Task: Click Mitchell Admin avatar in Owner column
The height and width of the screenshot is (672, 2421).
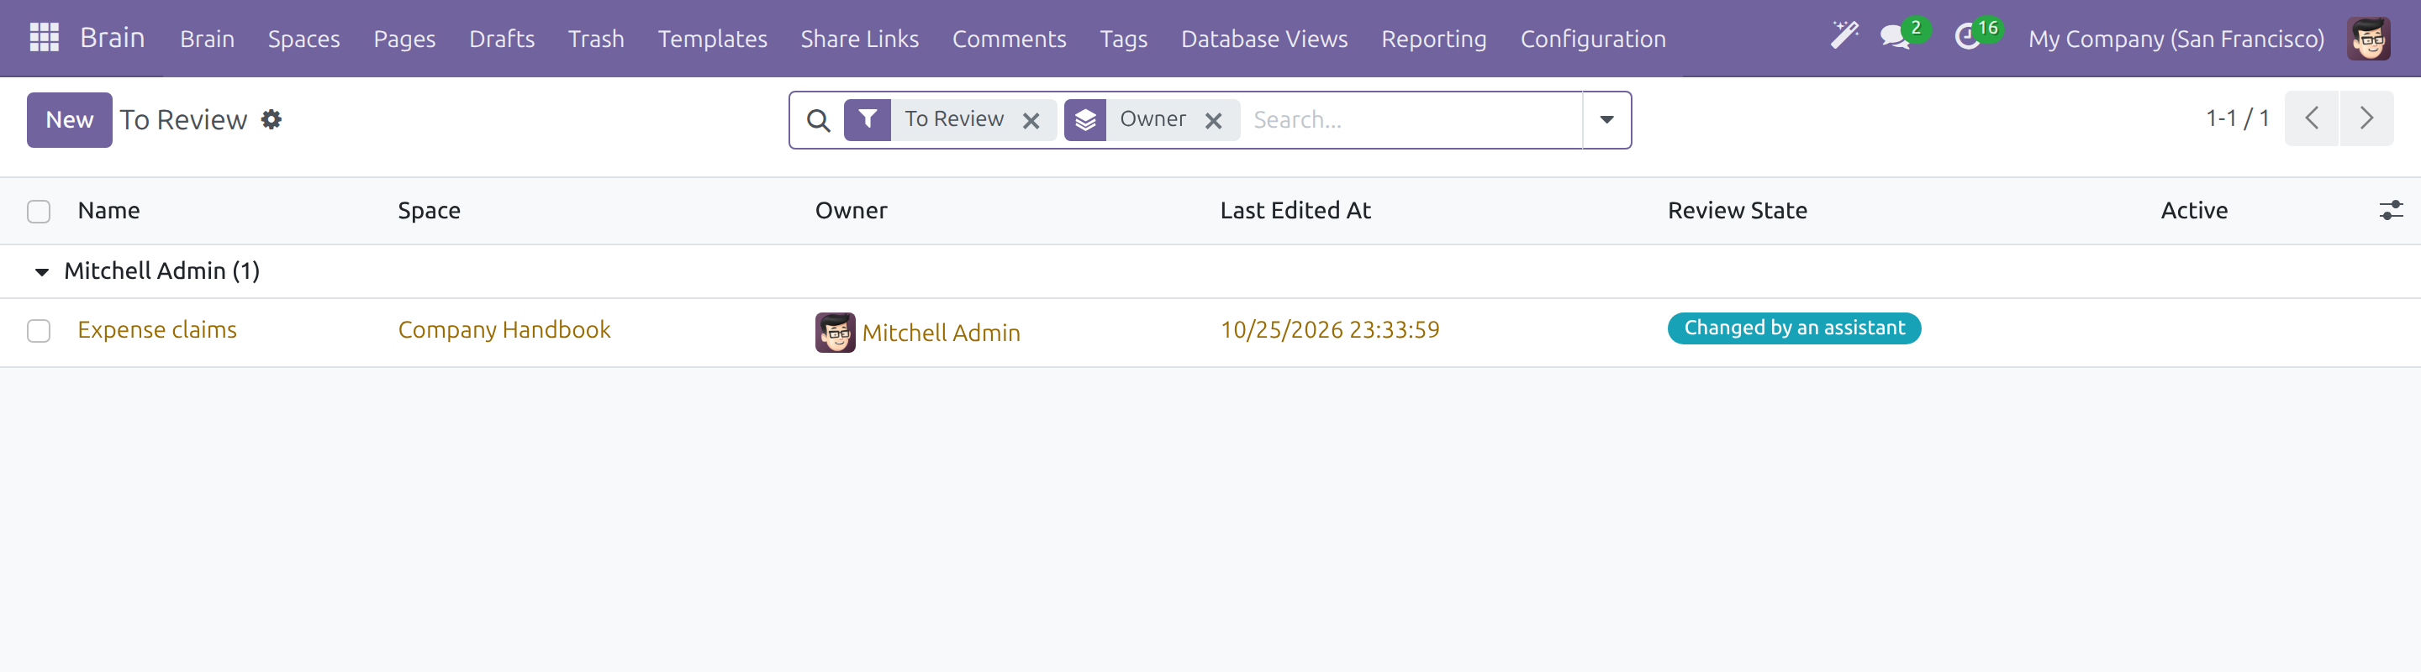Action: 835,333
